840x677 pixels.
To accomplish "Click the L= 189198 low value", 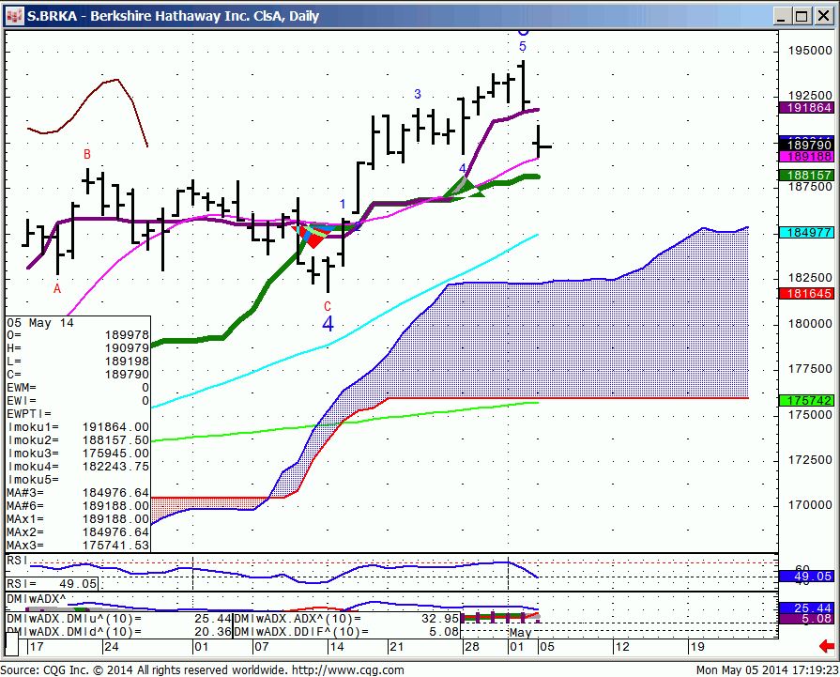I will (78, 362).
